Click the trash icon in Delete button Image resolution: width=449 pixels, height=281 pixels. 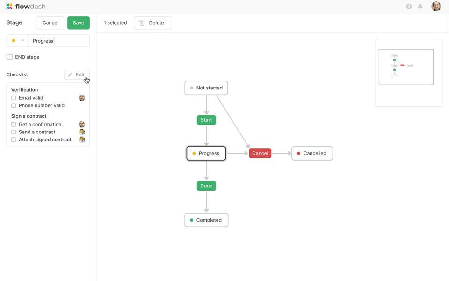tap(142, 23)
